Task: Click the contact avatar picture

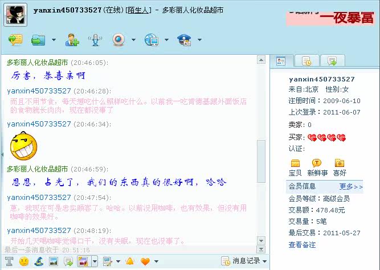Action: (x=15, y=15)
